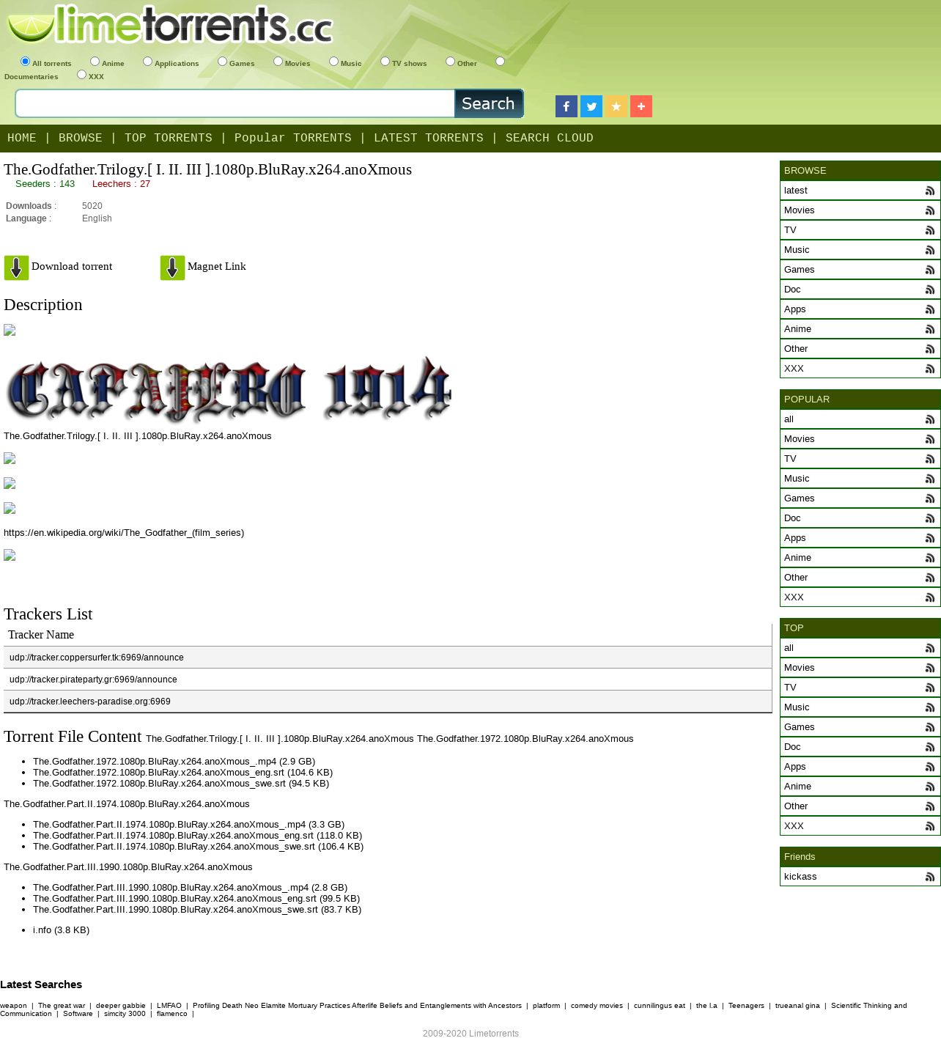Open BROWSE in the navigation bar

click(x=81, y=138)
